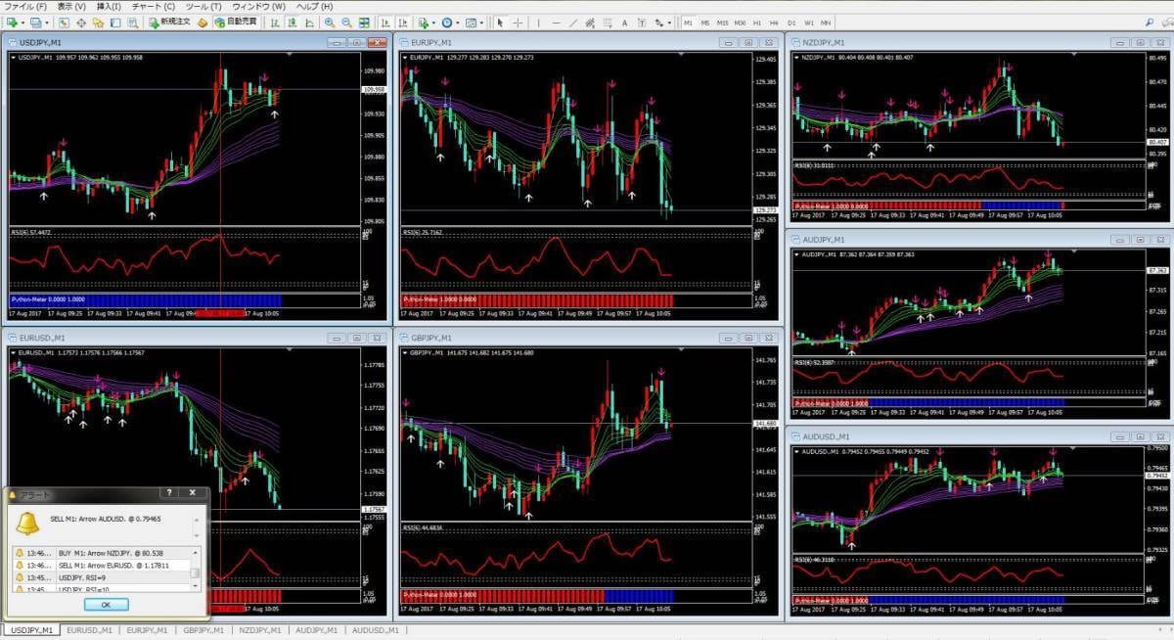
Task: Open the ツール (T) menu
Action: (x=203, y=7)
